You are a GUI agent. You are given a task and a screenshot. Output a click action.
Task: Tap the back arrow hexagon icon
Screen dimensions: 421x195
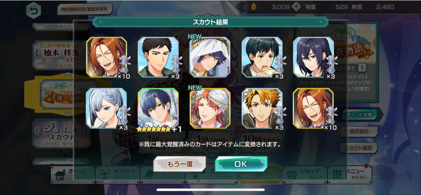[x=34, y=11]
